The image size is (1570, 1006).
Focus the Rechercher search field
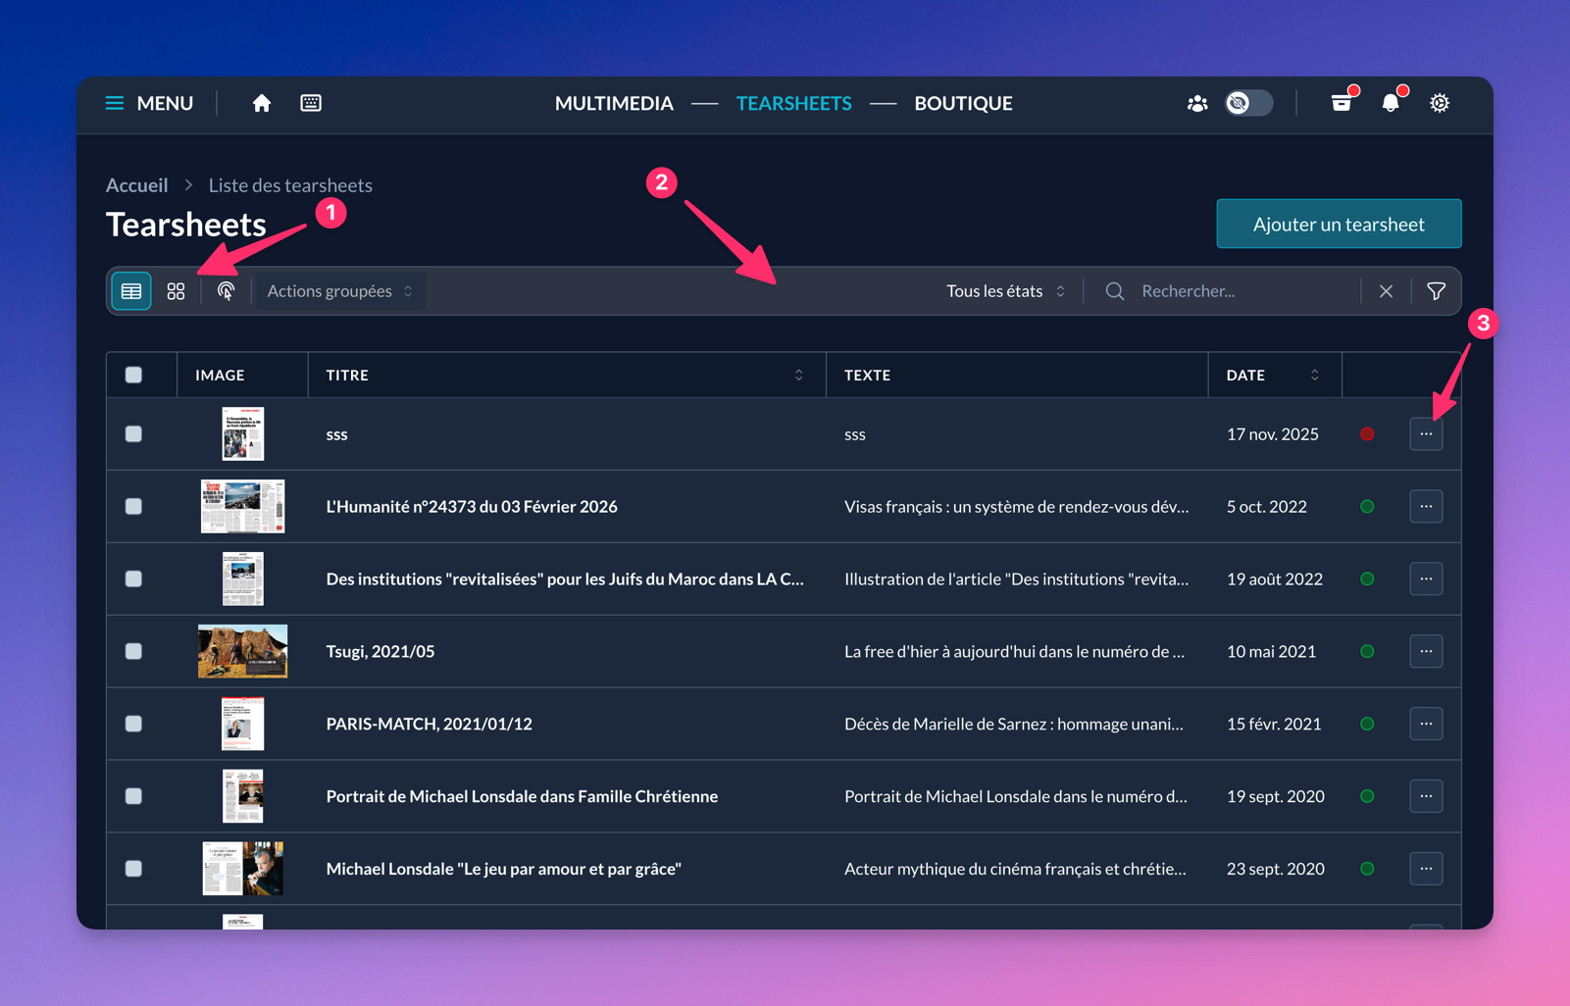pos(1245,291)
